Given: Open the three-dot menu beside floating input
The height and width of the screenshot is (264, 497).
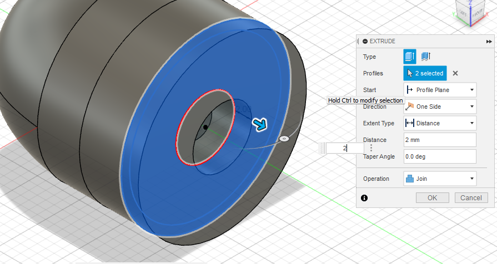Looking at the screenshot, I should [x=371, y=148].
